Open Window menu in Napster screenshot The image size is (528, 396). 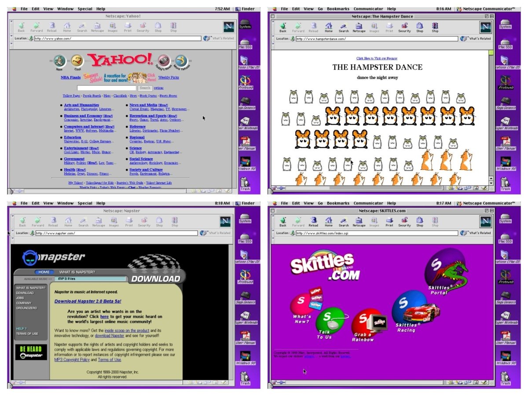[x=65, y=203]
